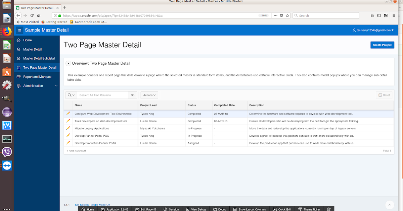Click the Edit Page 48 icon
This screenshot has height=211, width=403.
(x=146, y=209)
